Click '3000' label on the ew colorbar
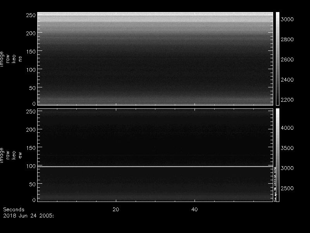 [287, 168]
